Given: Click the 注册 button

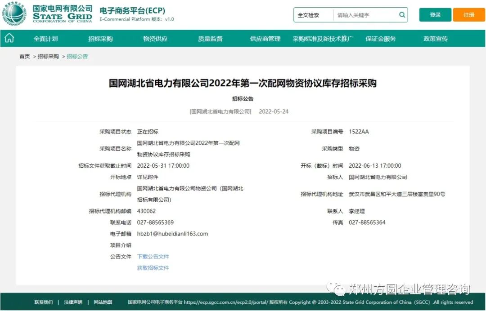Looking at the screenshot, I should coord(468,14).
